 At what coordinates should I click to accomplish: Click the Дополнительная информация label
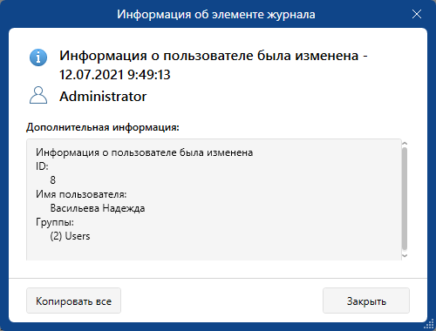(x=103, y=127)
